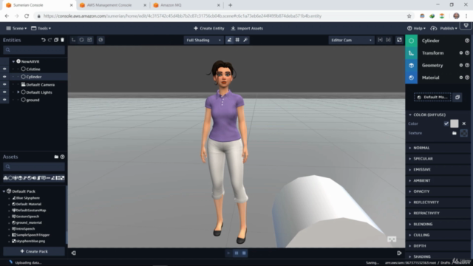Toggle visibility of Default Camera

[x=4, y=84]
